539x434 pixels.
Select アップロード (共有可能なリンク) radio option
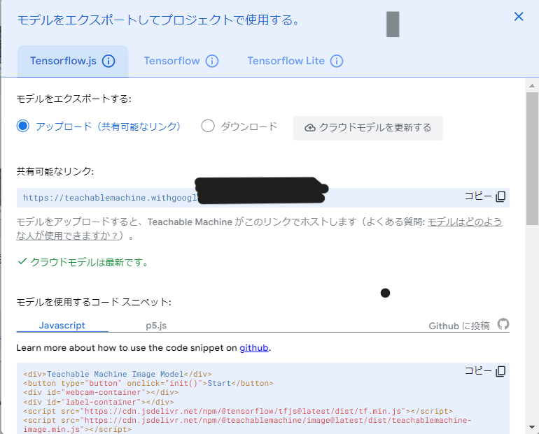click(x=23, y=126)
